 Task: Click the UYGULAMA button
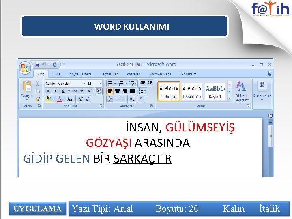(37, 209)
